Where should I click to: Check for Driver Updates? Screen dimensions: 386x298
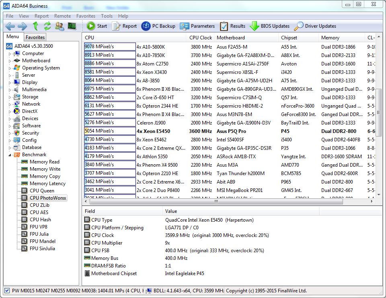[315, 26]
